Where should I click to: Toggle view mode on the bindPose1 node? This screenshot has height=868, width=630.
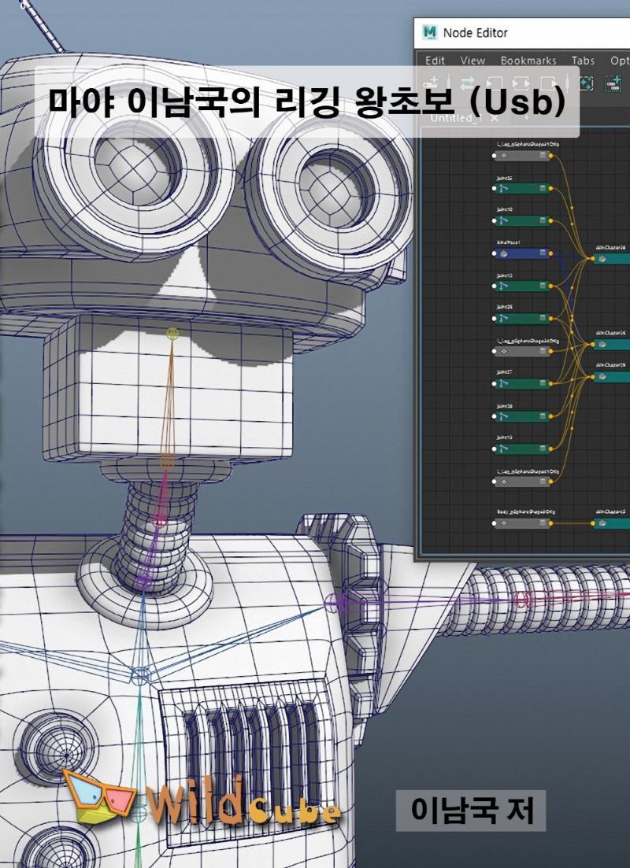(x=543, y=253)
